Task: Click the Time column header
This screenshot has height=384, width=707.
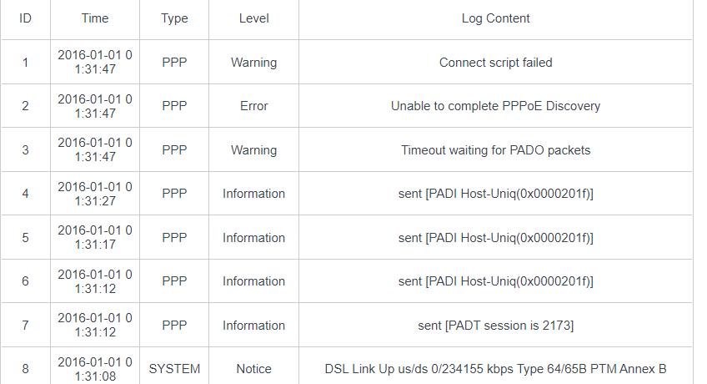Action: pyautogui.click(x=95, y=18)
